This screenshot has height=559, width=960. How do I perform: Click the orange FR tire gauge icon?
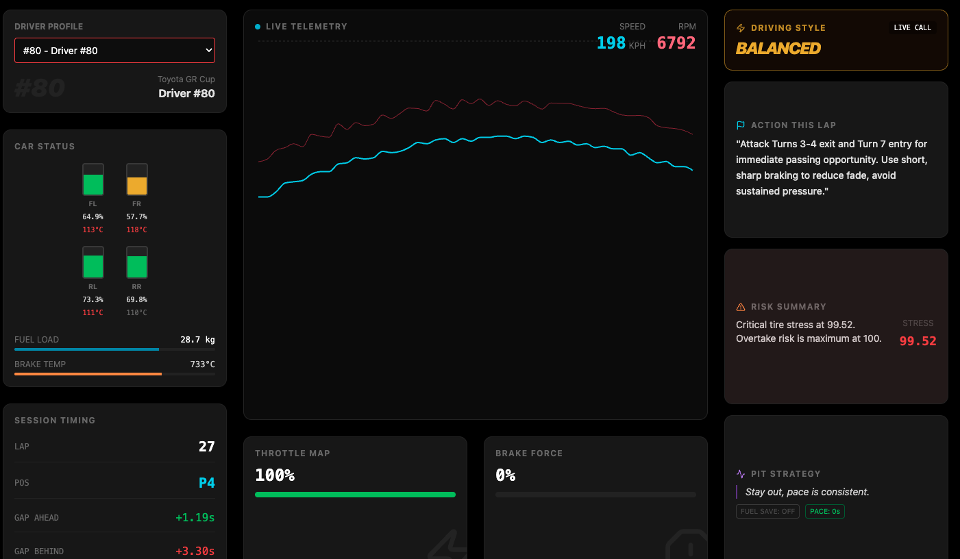coord(137,179)
